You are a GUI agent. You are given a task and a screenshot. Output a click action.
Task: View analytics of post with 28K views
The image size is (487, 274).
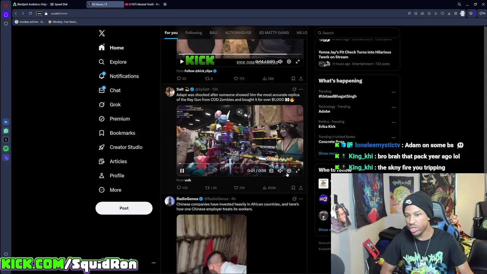(x=268, y=78)
